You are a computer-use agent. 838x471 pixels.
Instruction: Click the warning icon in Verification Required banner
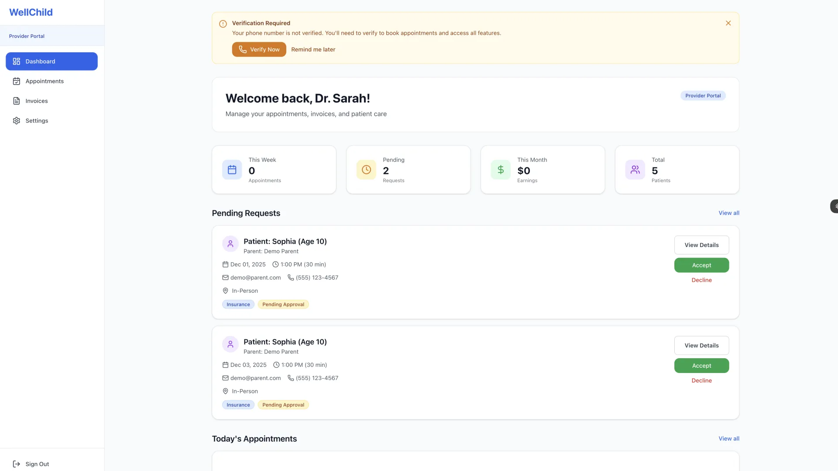[x=223, y=24]
